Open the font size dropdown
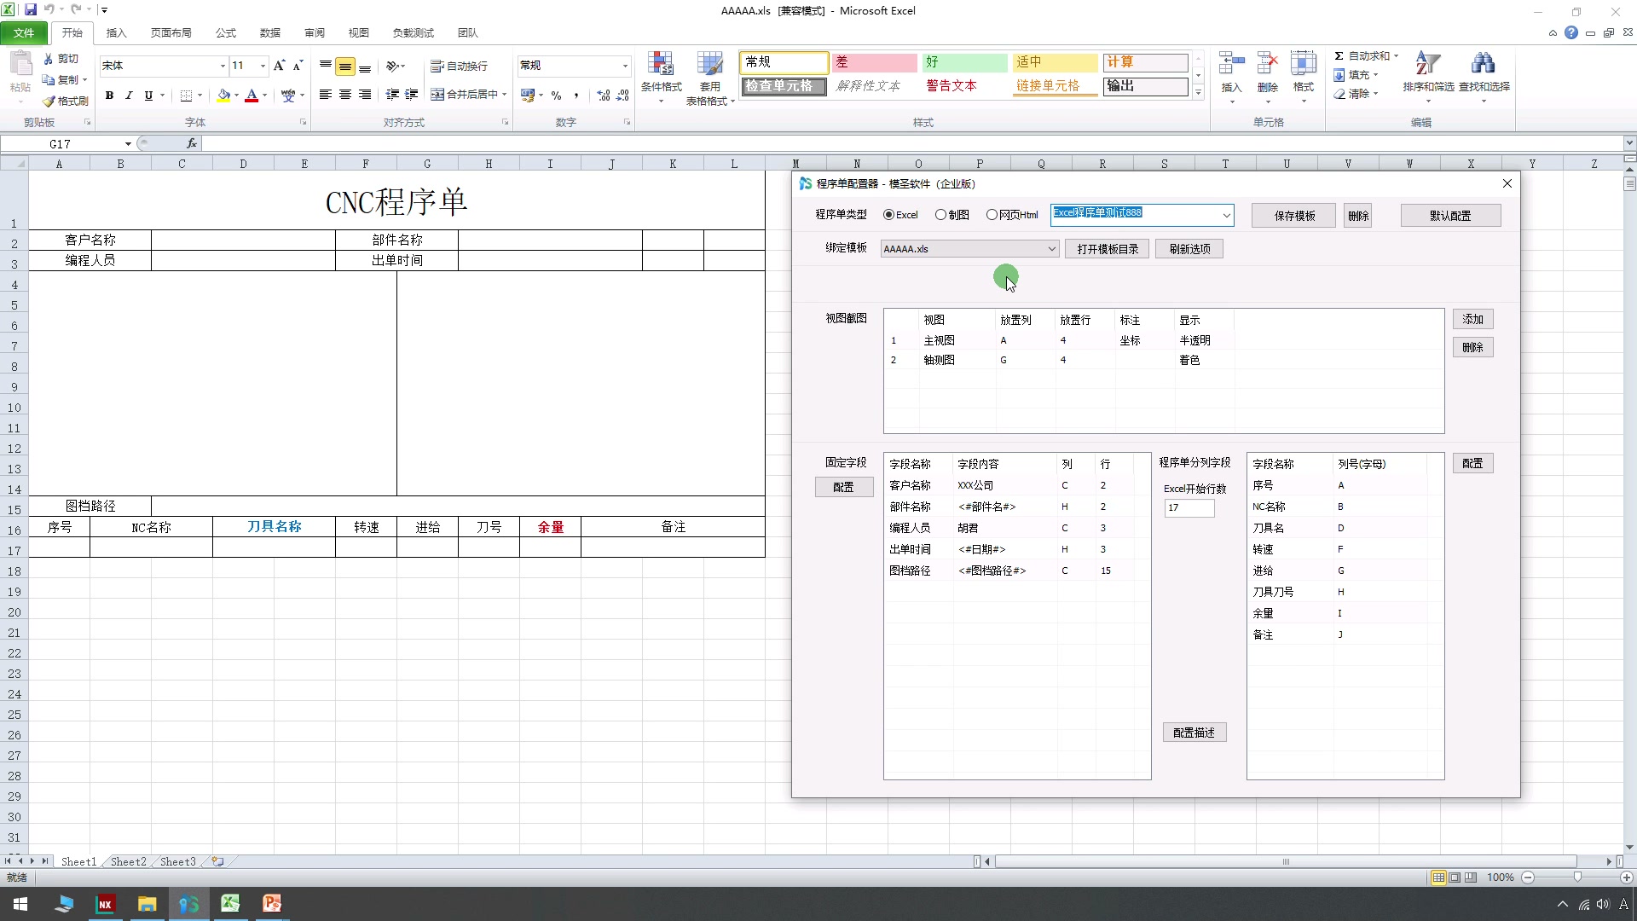 point(263,66)
